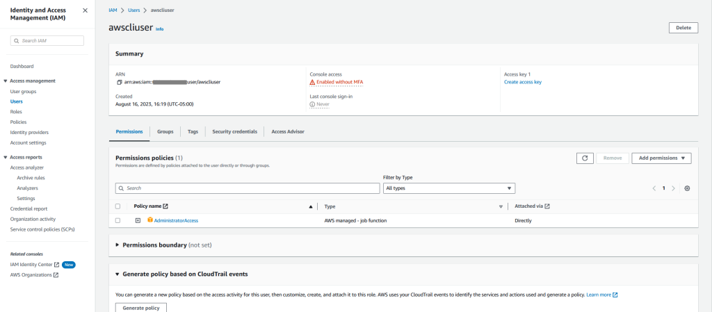
Task: Select all policies with the header checkbox
Action: 118,206
